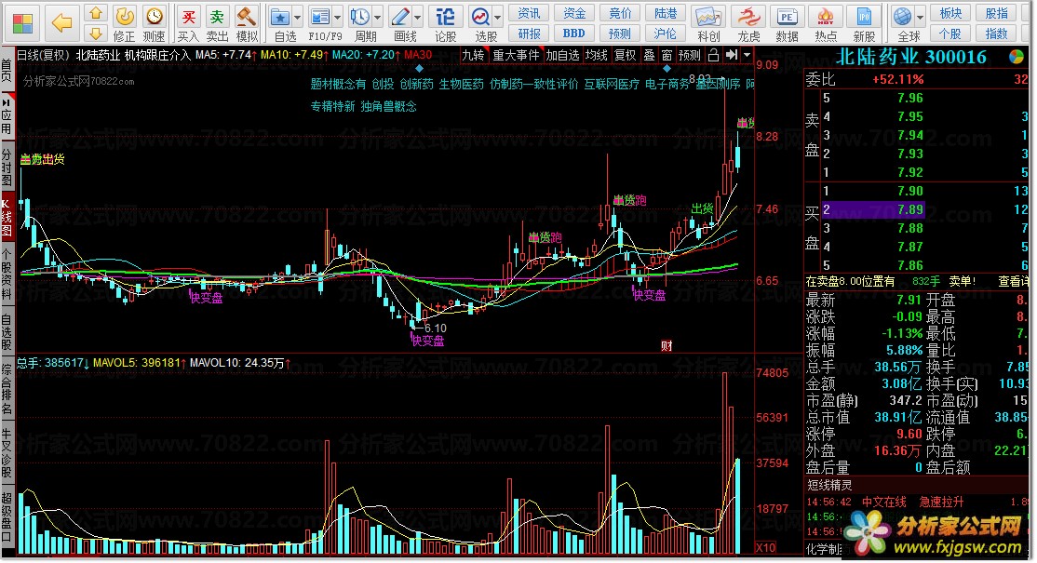The width and height of the screenshot is (1037, 563).
Task: Open the chart toolbar overflow dropdown arrow
Action: [747, 56]
